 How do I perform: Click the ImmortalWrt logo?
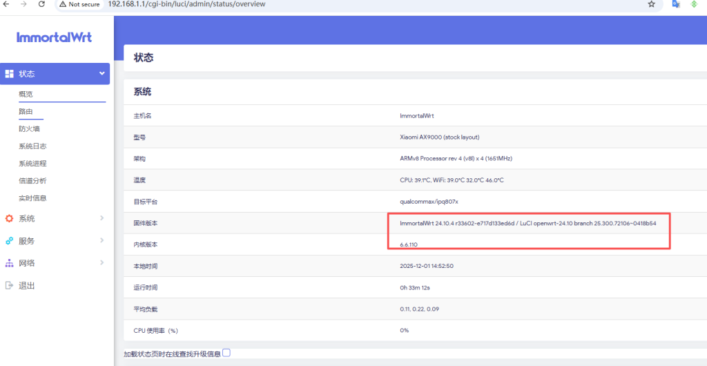[54, 37]
